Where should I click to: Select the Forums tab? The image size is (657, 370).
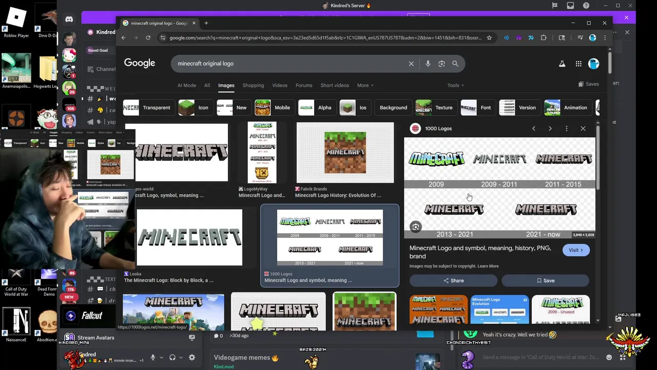[304, 85]
